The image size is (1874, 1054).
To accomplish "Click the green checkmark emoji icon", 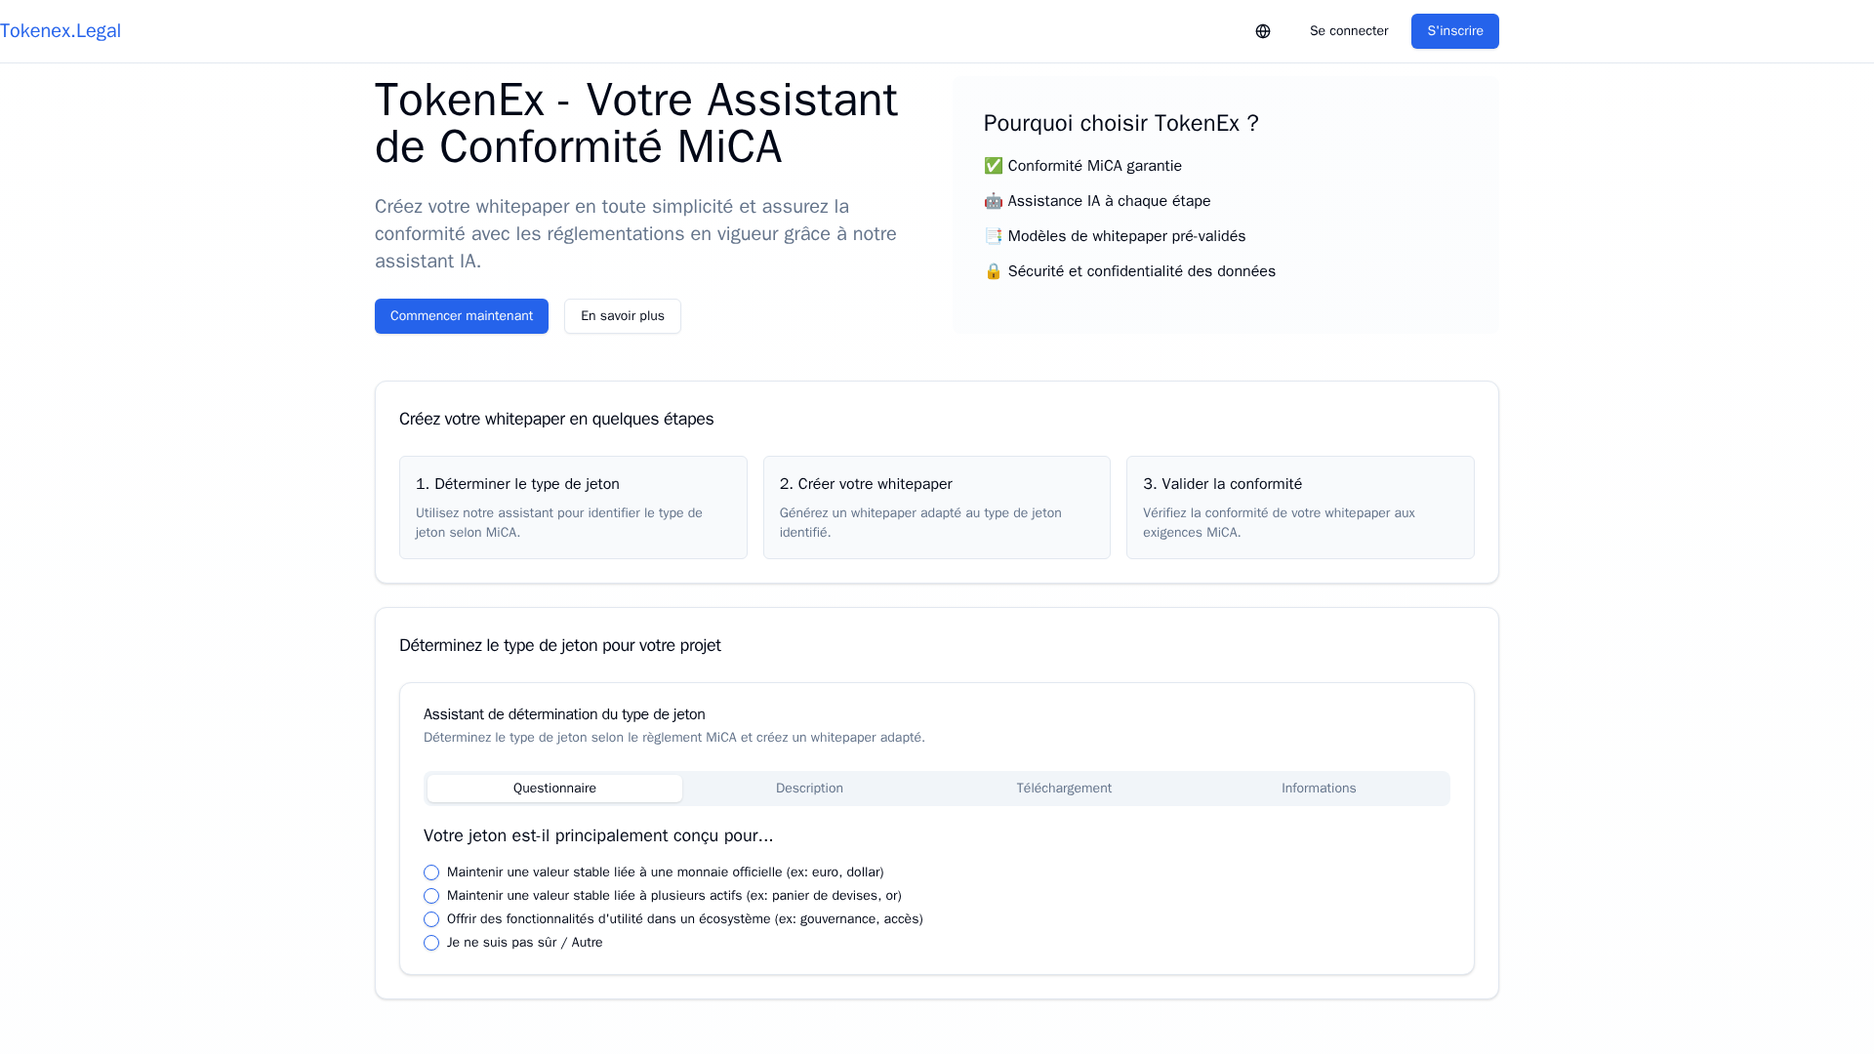I will click(993, 166).
